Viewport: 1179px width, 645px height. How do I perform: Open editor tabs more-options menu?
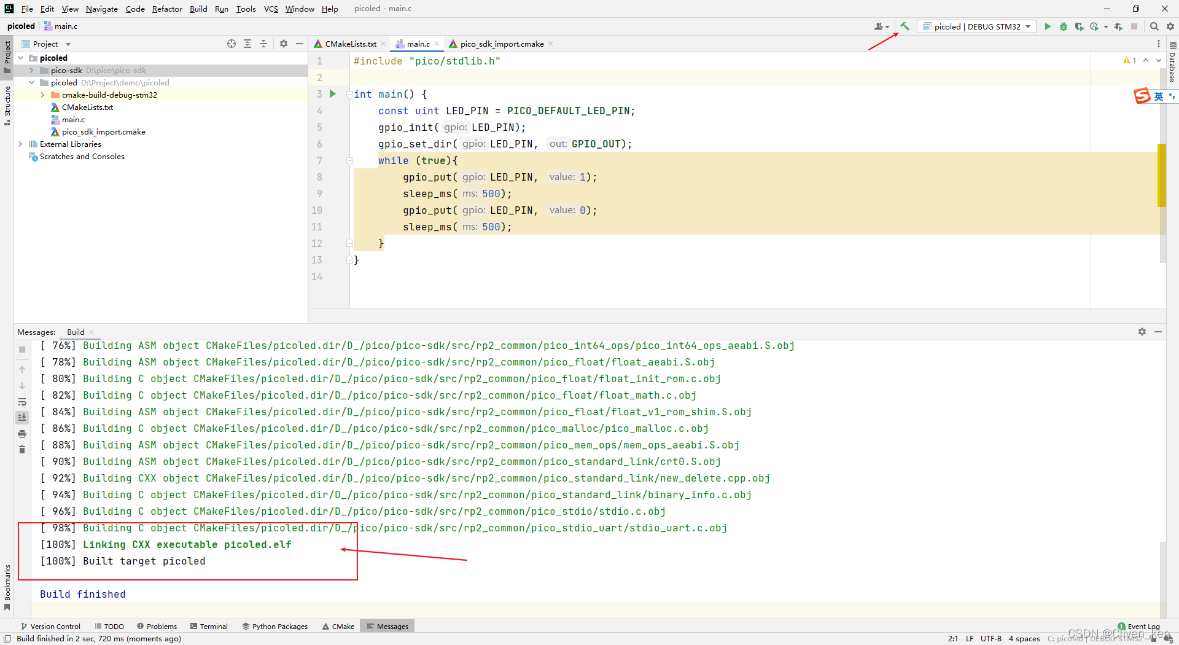[1159, 44]
